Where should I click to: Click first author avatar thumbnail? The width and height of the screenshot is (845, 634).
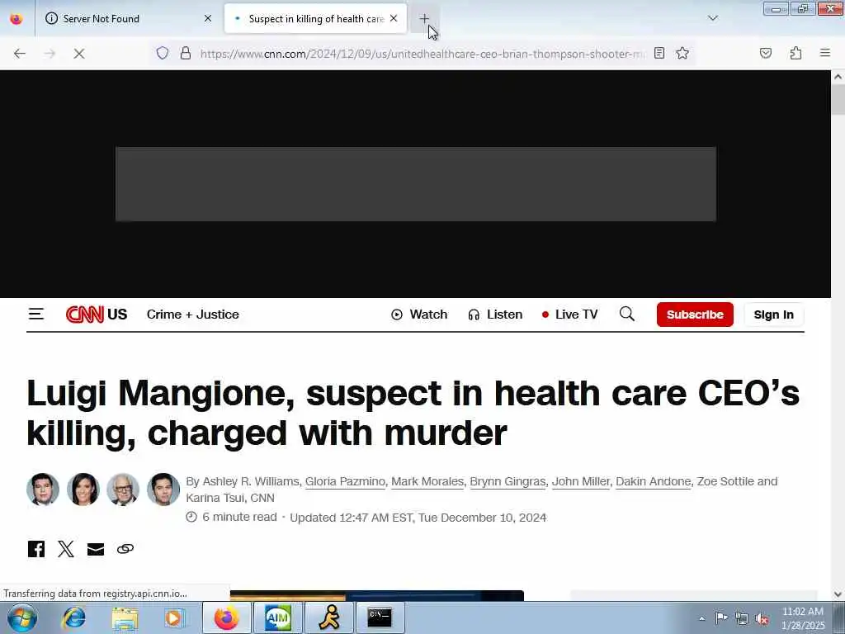[43, 490]
